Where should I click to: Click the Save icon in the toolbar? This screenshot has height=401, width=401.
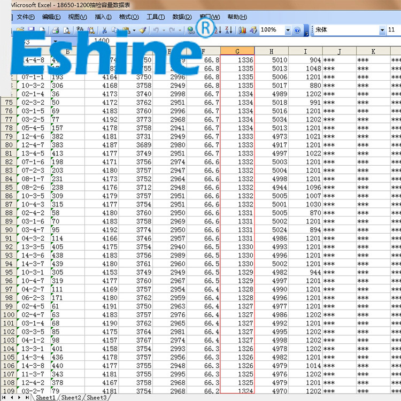(32, 30)
